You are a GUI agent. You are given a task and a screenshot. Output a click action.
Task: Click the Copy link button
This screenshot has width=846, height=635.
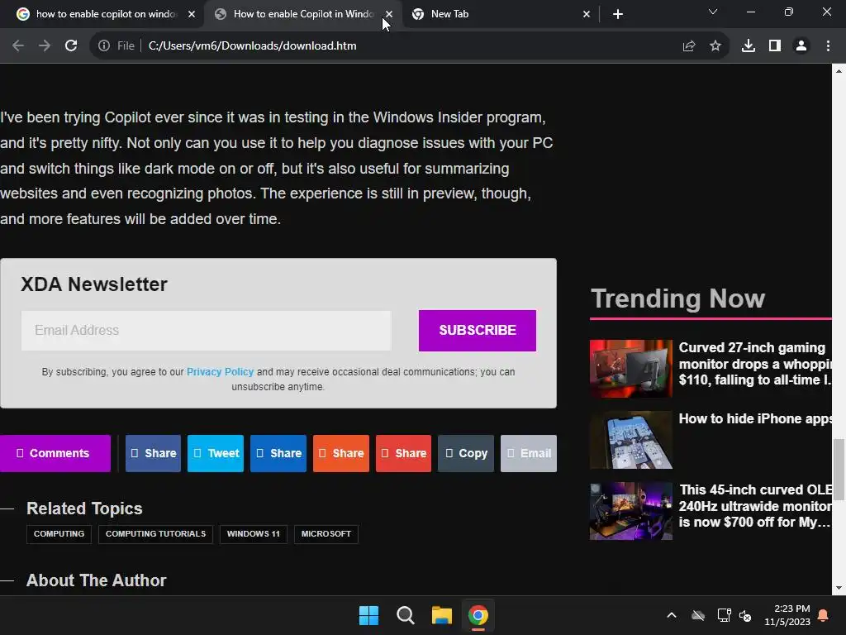point(466,454)
